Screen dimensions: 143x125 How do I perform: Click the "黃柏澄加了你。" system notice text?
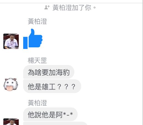tap(74, 7)
